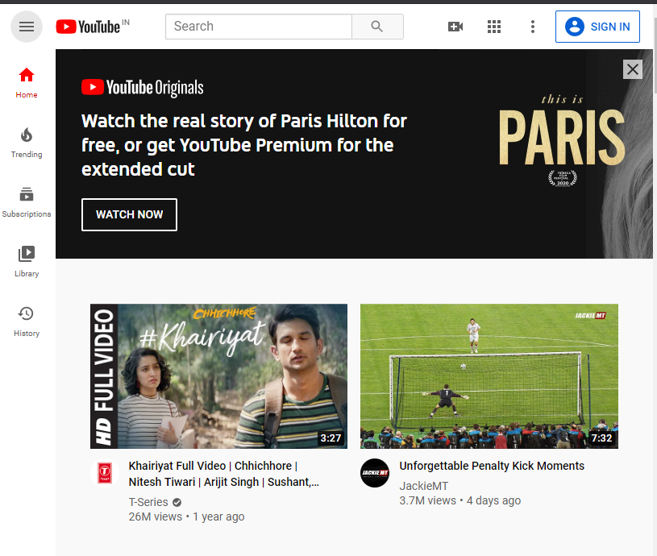Image resolution: width=657 pixels, height=556 pixels.
Task: Click the JackieMT channel avatar
Action: [x=375, y=473]
